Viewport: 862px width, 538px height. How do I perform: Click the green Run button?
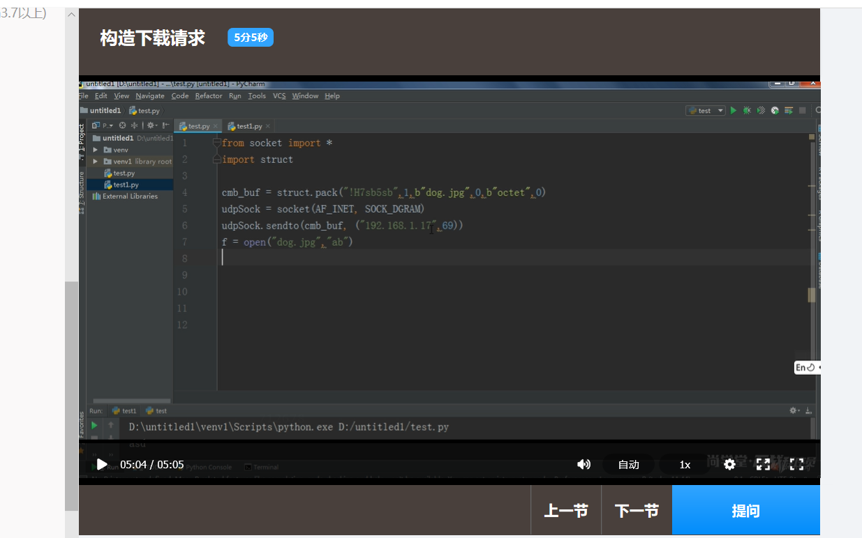[x=734, y=111]
